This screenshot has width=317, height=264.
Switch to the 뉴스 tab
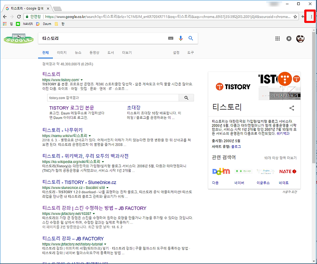tap(78, 53)
